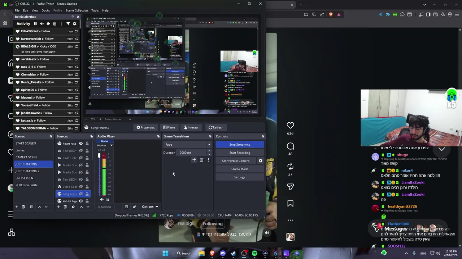This screenshot has height=259, width=462.
Task: Replay the TALOBOMBERMA follow alert
Action: (x=76, y=128)
